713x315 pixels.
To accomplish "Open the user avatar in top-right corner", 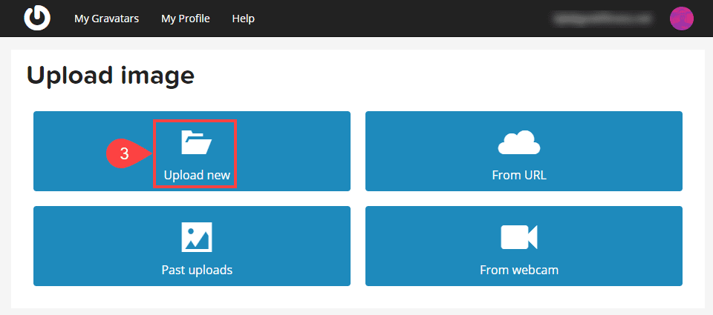I will point(681,19).
